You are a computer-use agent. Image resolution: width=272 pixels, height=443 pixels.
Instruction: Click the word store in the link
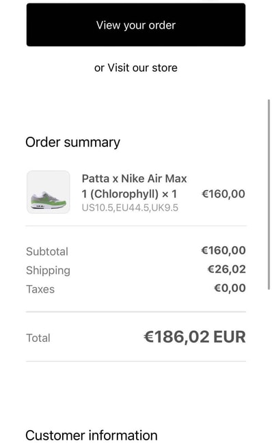165,68
